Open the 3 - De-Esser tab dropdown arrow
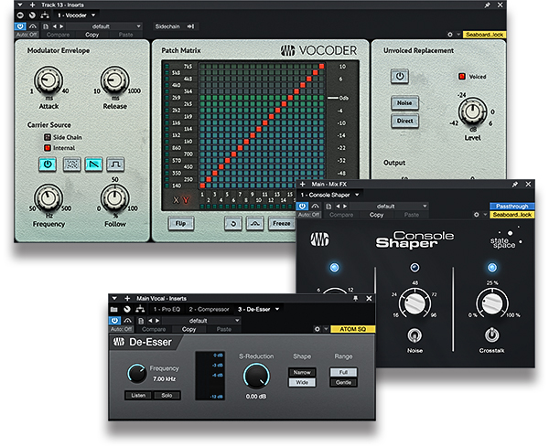 (277, 309)
